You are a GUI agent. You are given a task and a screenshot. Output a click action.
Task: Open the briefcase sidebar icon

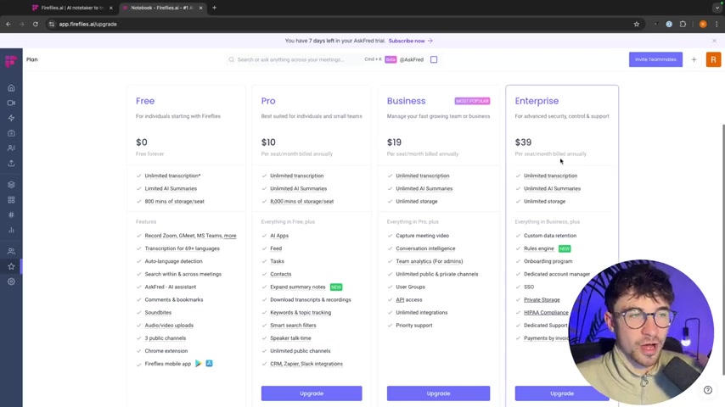point(11,133)
